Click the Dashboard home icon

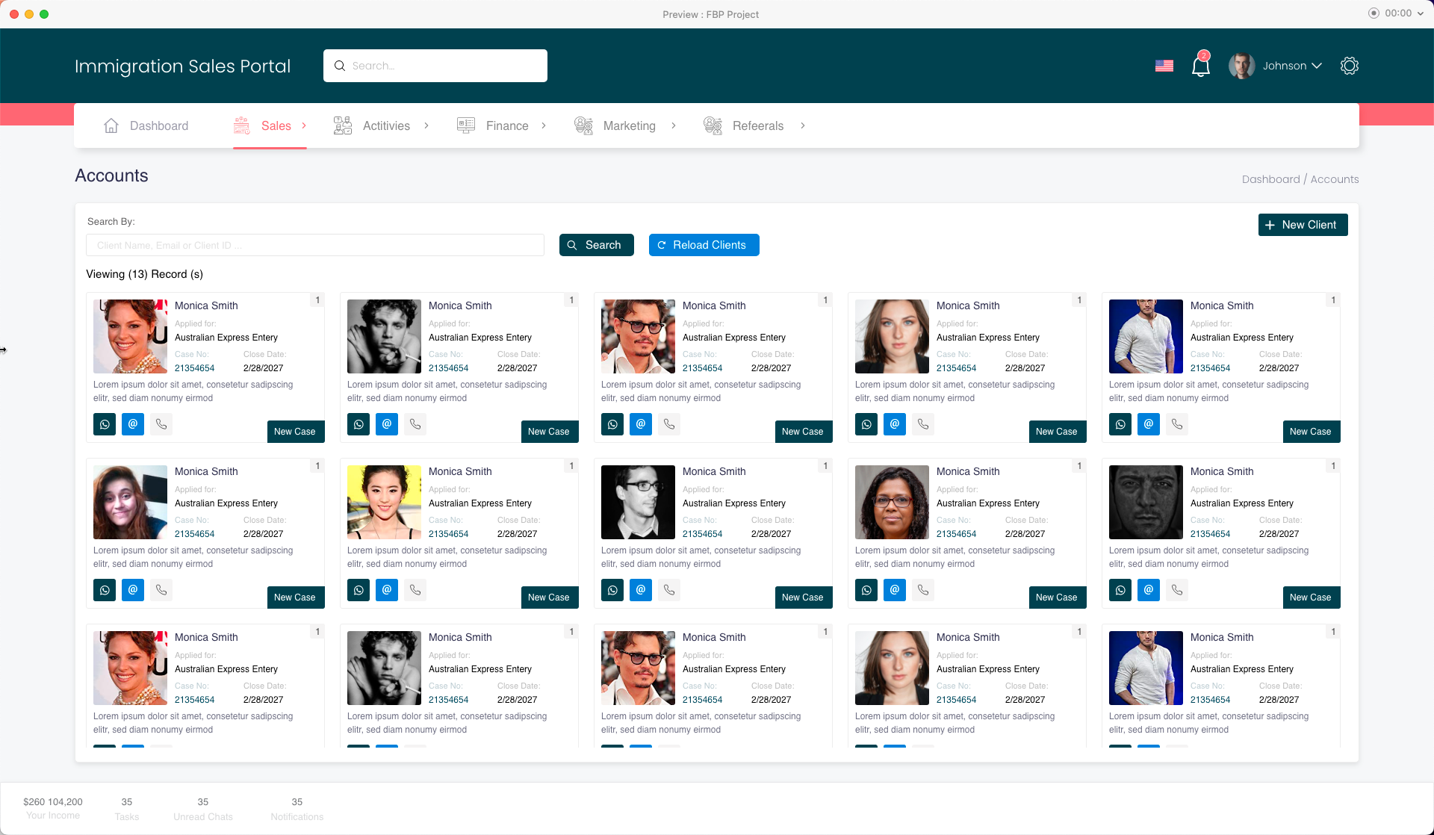(x=111, y=125)
